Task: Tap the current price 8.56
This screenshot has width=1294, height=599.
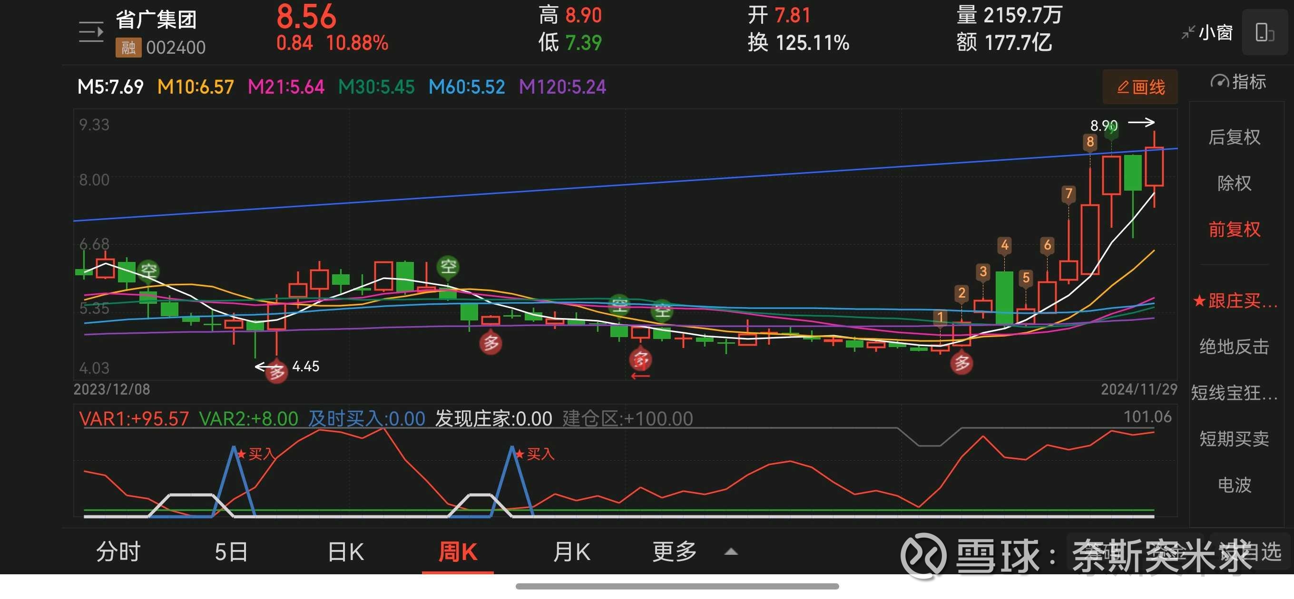Action: (x=306, y=16)
